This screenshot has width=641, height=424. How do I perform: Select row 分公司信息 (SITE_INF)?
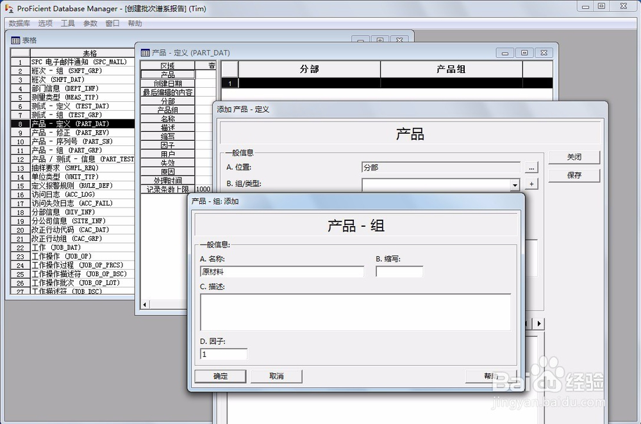(x=82, y=221)
